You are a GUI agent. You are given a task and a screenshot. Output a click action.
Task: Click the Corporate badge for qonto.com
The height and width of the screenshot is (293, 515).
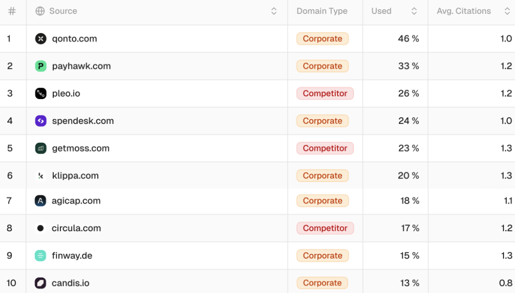tap(322, 39)
